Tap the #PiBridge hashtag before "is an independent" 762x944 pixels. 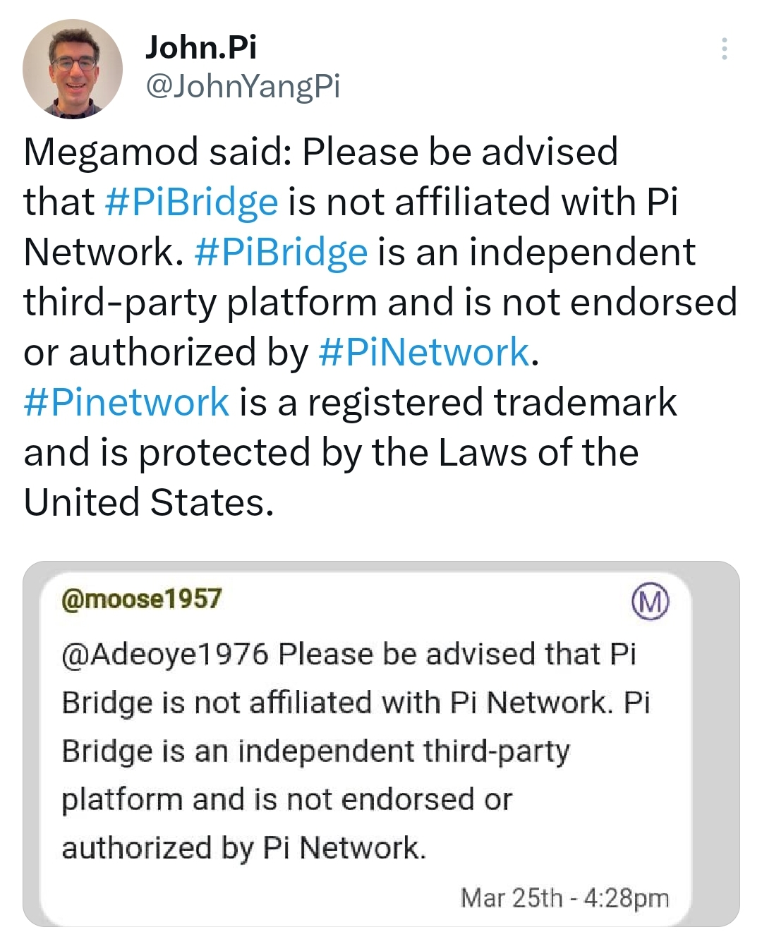tap(280, 252)
